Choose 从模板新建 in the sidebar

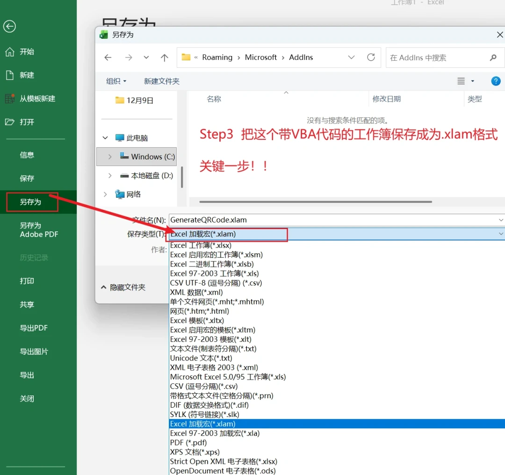pos(30,99)
